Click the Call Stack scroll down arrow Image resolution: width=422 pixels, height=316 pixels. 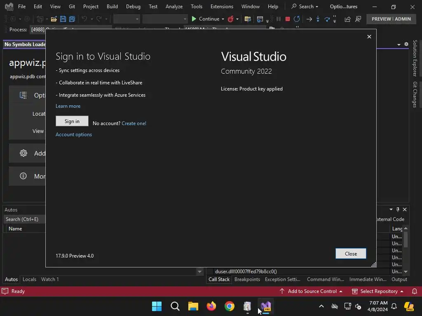(x=406, y=272)
